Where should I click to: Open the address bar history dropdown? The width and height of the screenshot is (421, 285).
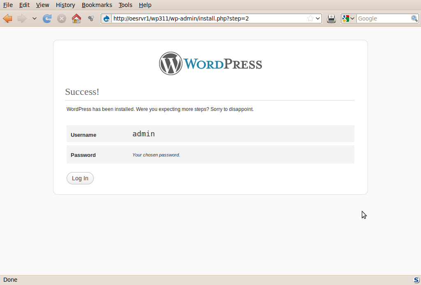pos(318,18)
